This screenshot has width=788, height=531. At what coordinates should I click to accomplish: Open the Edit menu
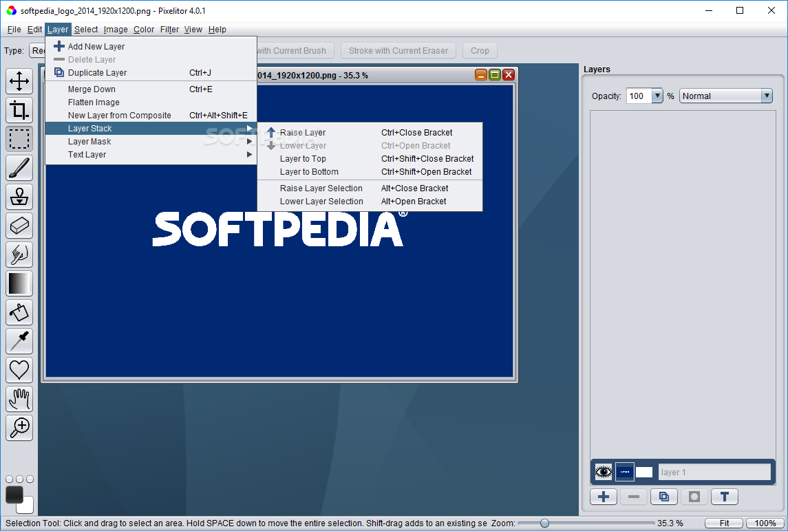[x=34, y=29]
